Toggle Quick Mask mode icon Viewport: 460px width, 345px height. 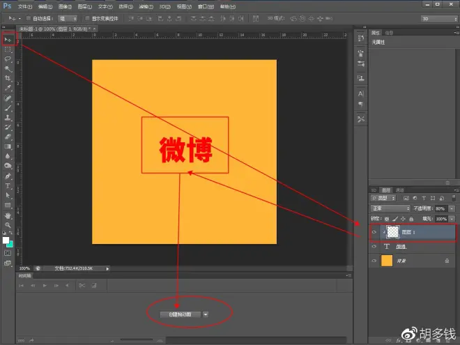(x=8, y=253)
